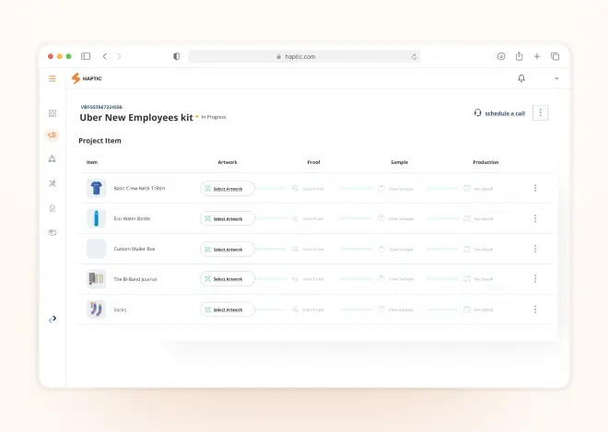Open browser downloads
This screenshot has height=432, width=608.
501,56
